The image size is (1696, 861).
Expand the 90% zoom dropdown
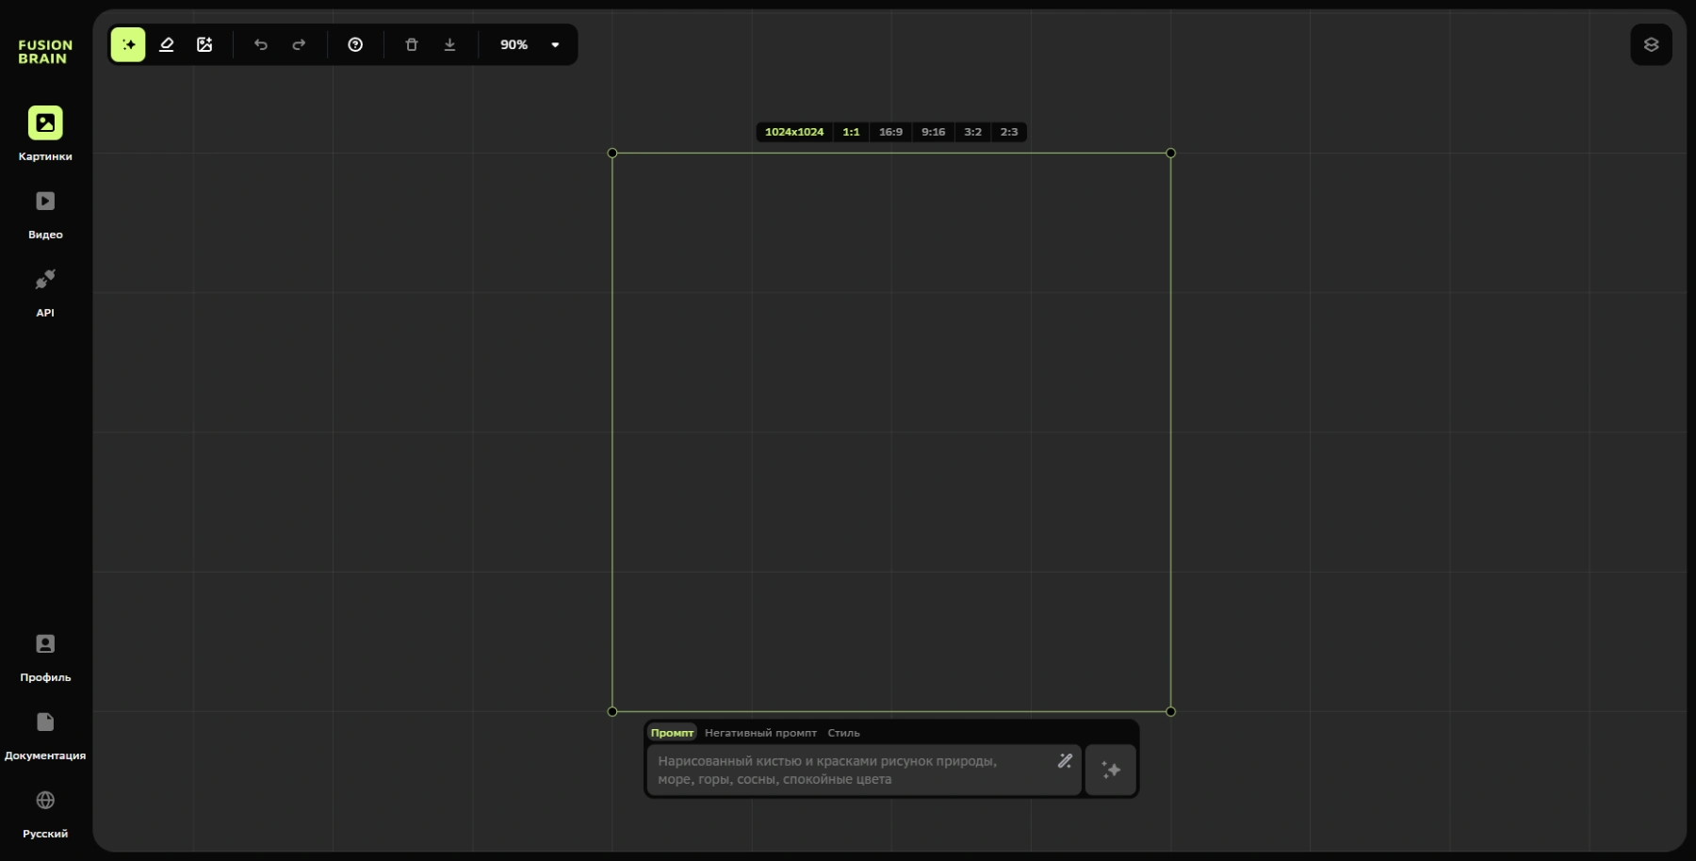(x=555, y=44)
